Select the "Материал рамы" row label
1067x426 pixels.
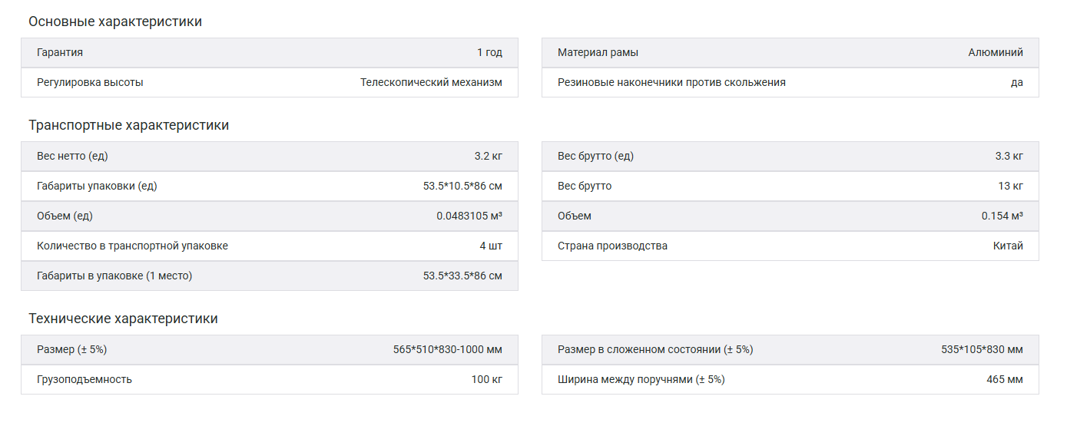tap(598, 52)
